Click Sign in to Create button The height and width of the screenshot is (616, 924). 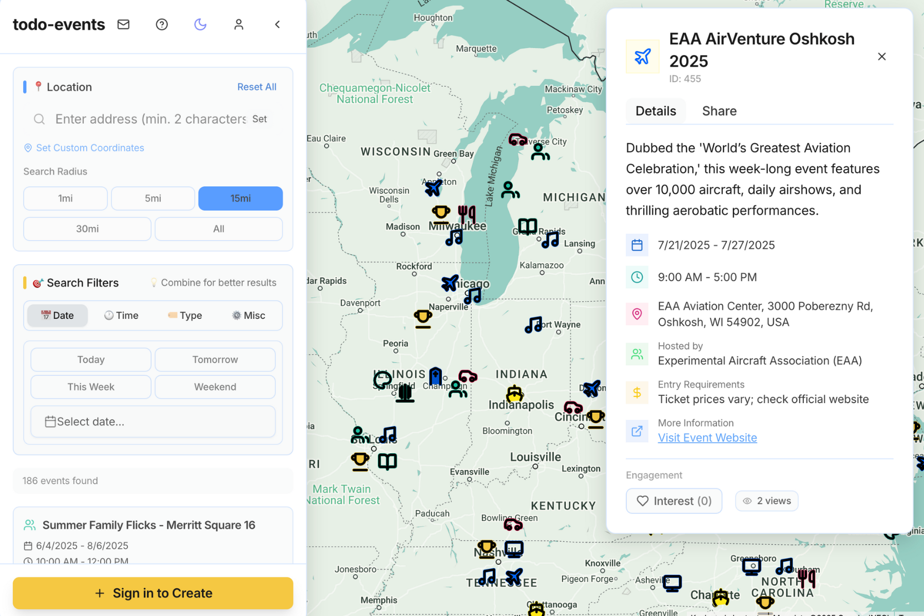(x=153, y=593)
